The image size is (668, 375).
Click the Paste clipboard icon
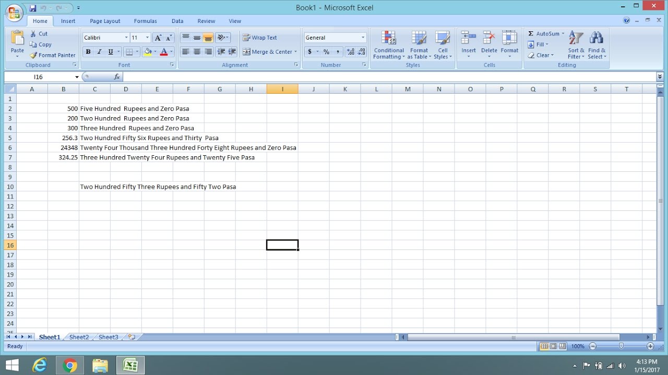pos(17,39)
